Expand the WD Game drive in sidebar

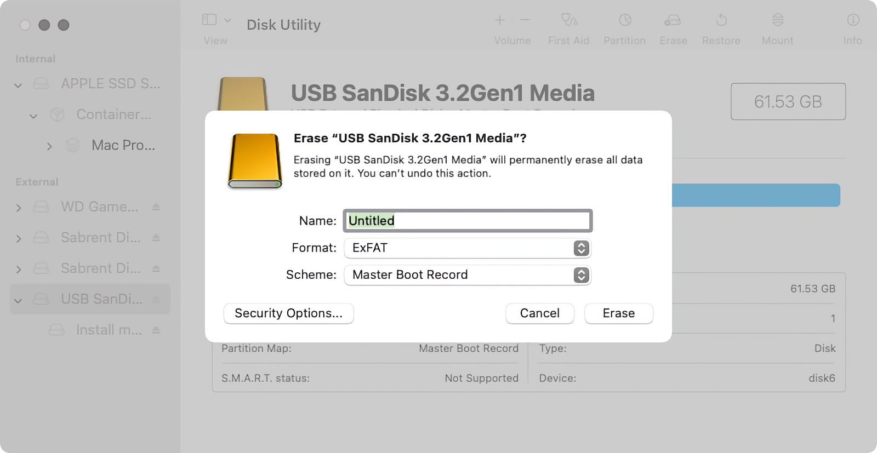pyautogui.click(x=18, y=207)
